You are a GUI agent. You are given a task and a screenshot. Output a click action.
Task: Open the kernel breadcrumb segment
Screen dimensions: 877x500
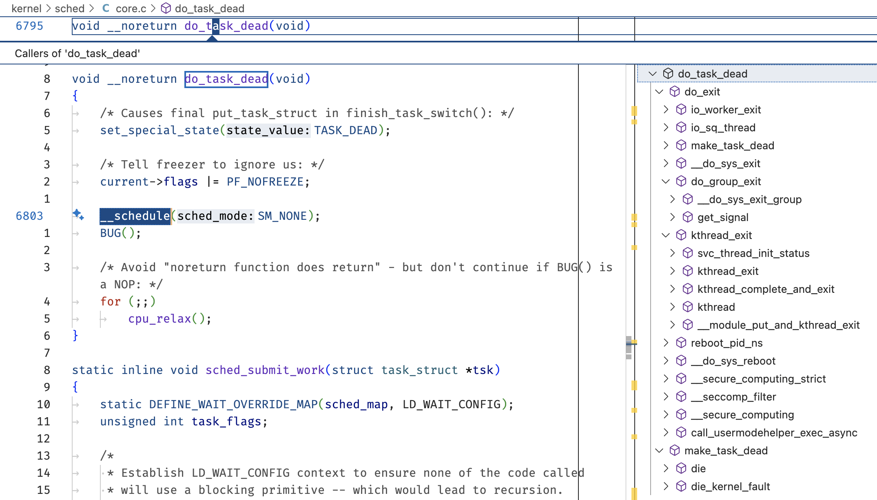tap(26, 8)
